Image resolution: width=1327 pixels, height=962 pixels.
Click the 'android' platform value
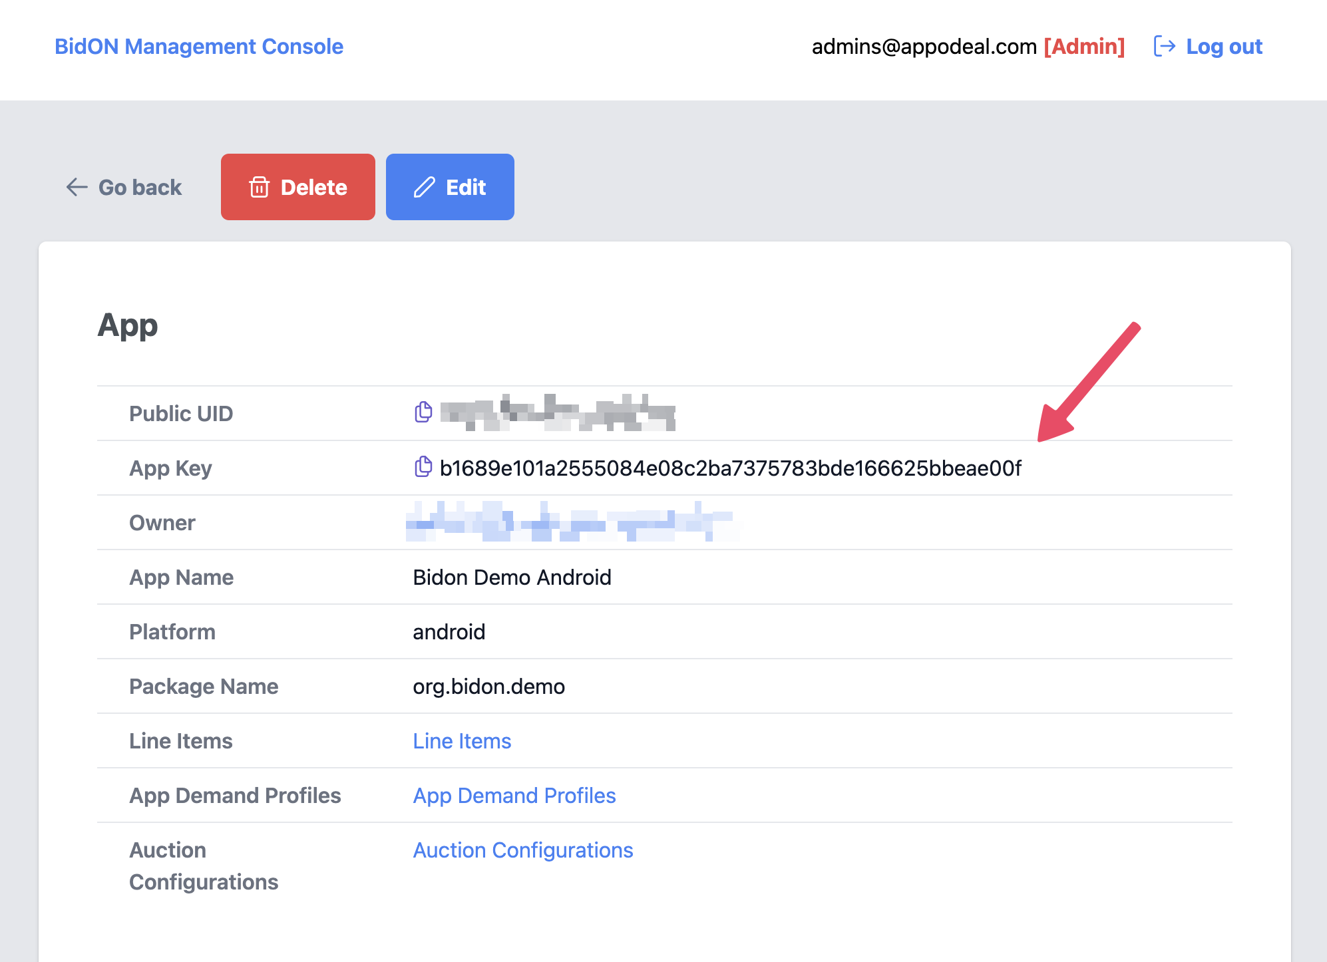(449, 631)
